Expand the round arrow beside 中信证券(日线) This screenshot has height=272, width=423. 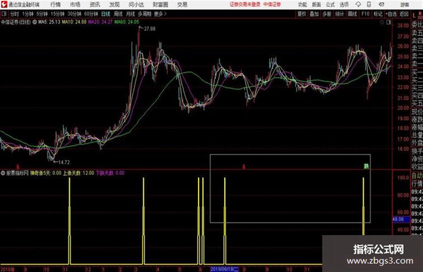coord(34,22)
